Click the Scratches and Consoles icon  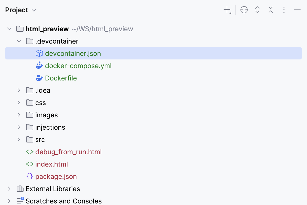pyautogui.click(x=20, y=201)
